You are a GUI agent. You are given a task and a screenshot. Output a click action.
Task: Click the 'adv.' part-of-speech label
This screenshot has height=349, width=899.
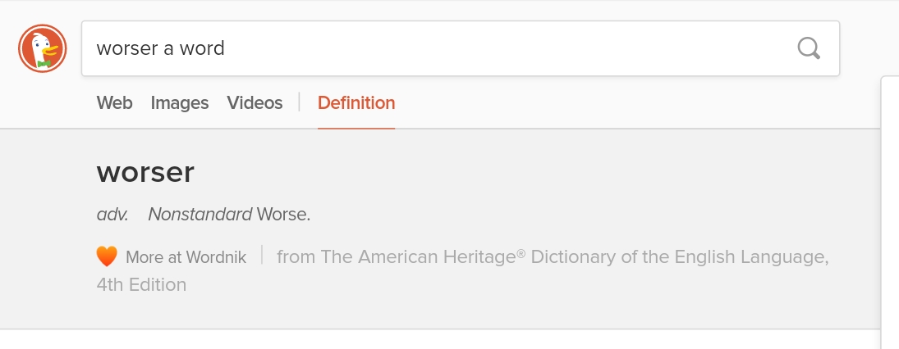point(112,215)
